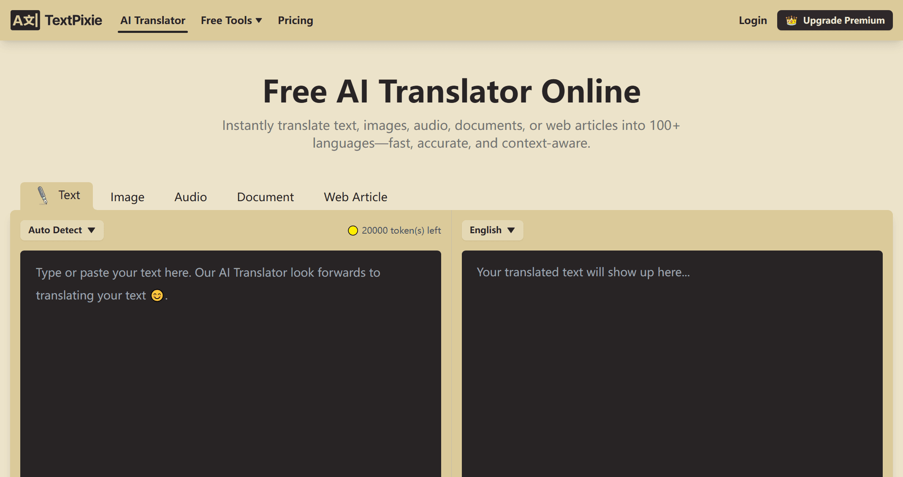
Task: Click the yellow token coin icon
Action: (353, 230)
